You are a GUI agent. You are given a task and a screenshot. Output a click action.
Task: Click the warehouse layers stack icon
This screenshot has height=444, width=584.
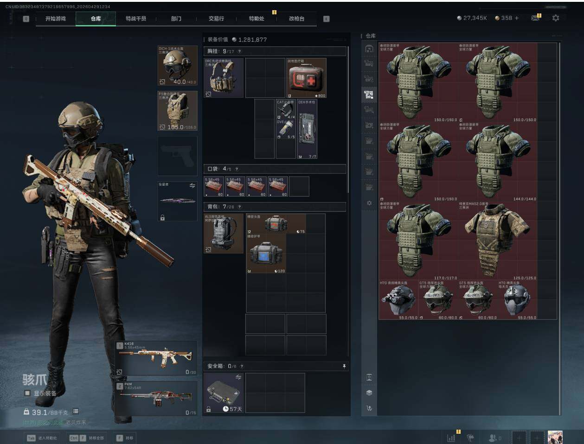369,393
